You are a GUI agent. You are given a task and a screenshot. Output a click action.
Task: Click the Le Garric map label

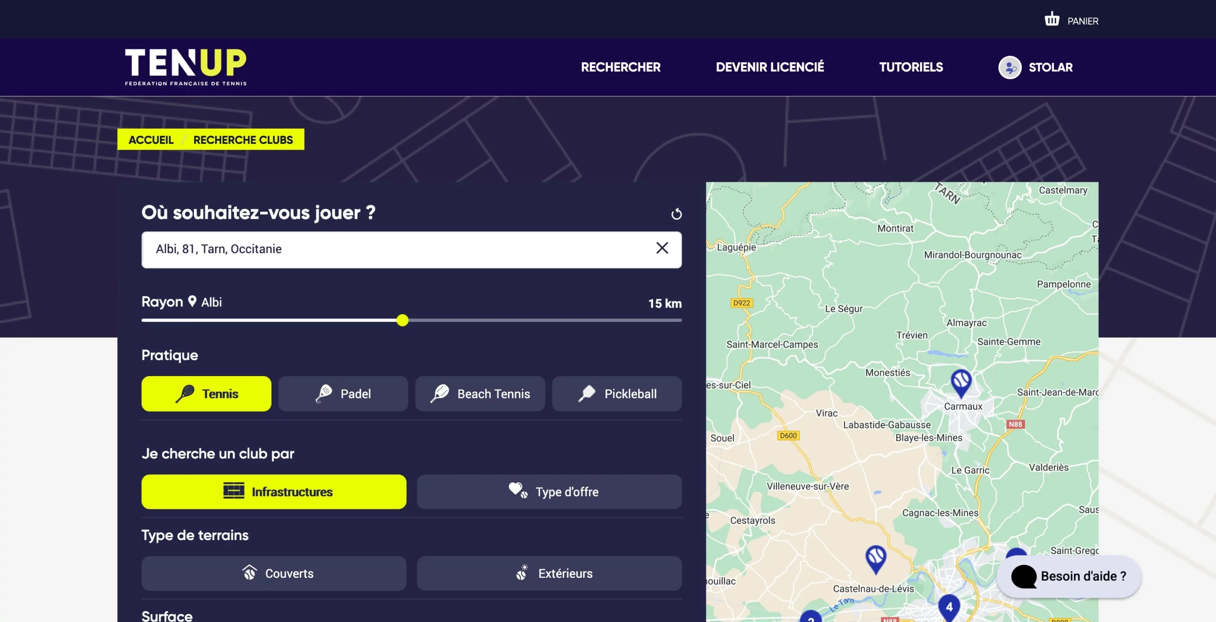[970, 470]
